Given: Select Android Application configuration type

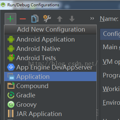Looking at the screenshot, I should [x=50, y=39].
